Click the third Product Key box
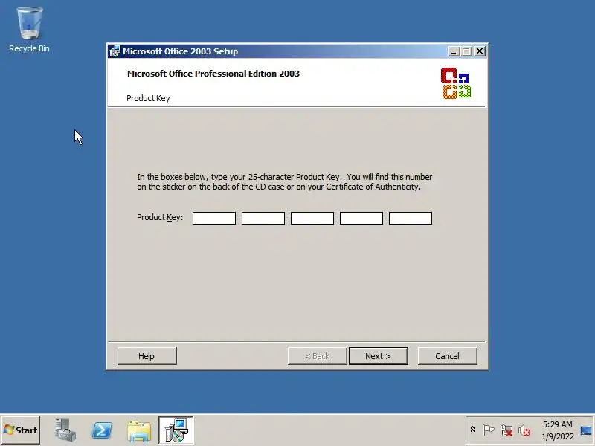 coord(312,219)
